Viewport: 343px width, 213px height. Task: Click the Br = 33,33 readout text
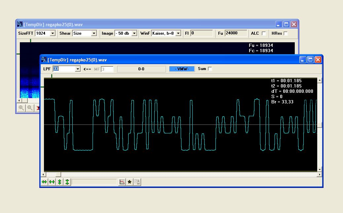coord(283,102)
